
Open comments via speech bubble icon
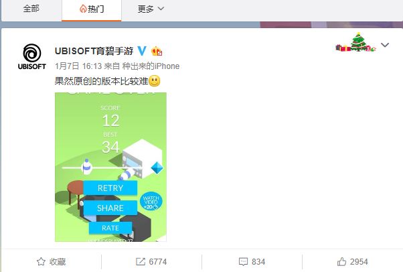[x=243, y=262]
